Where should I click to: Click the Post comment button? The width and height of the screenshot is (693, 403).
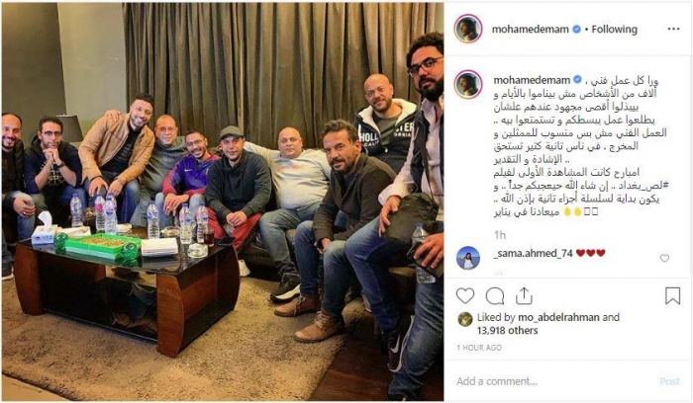tap(669, 381)
